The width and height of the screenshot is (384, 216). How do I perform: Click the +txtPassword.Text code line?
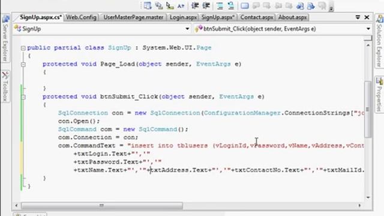point(118,162)
